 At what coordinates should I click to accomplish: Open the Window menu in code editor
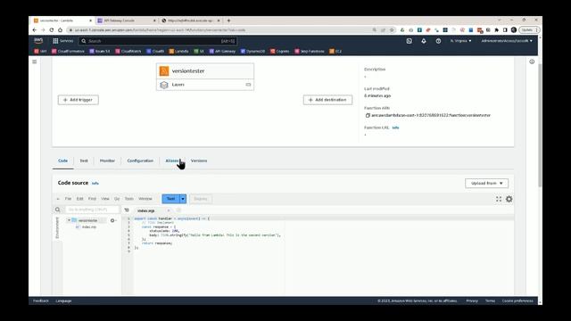click(145, 199)
